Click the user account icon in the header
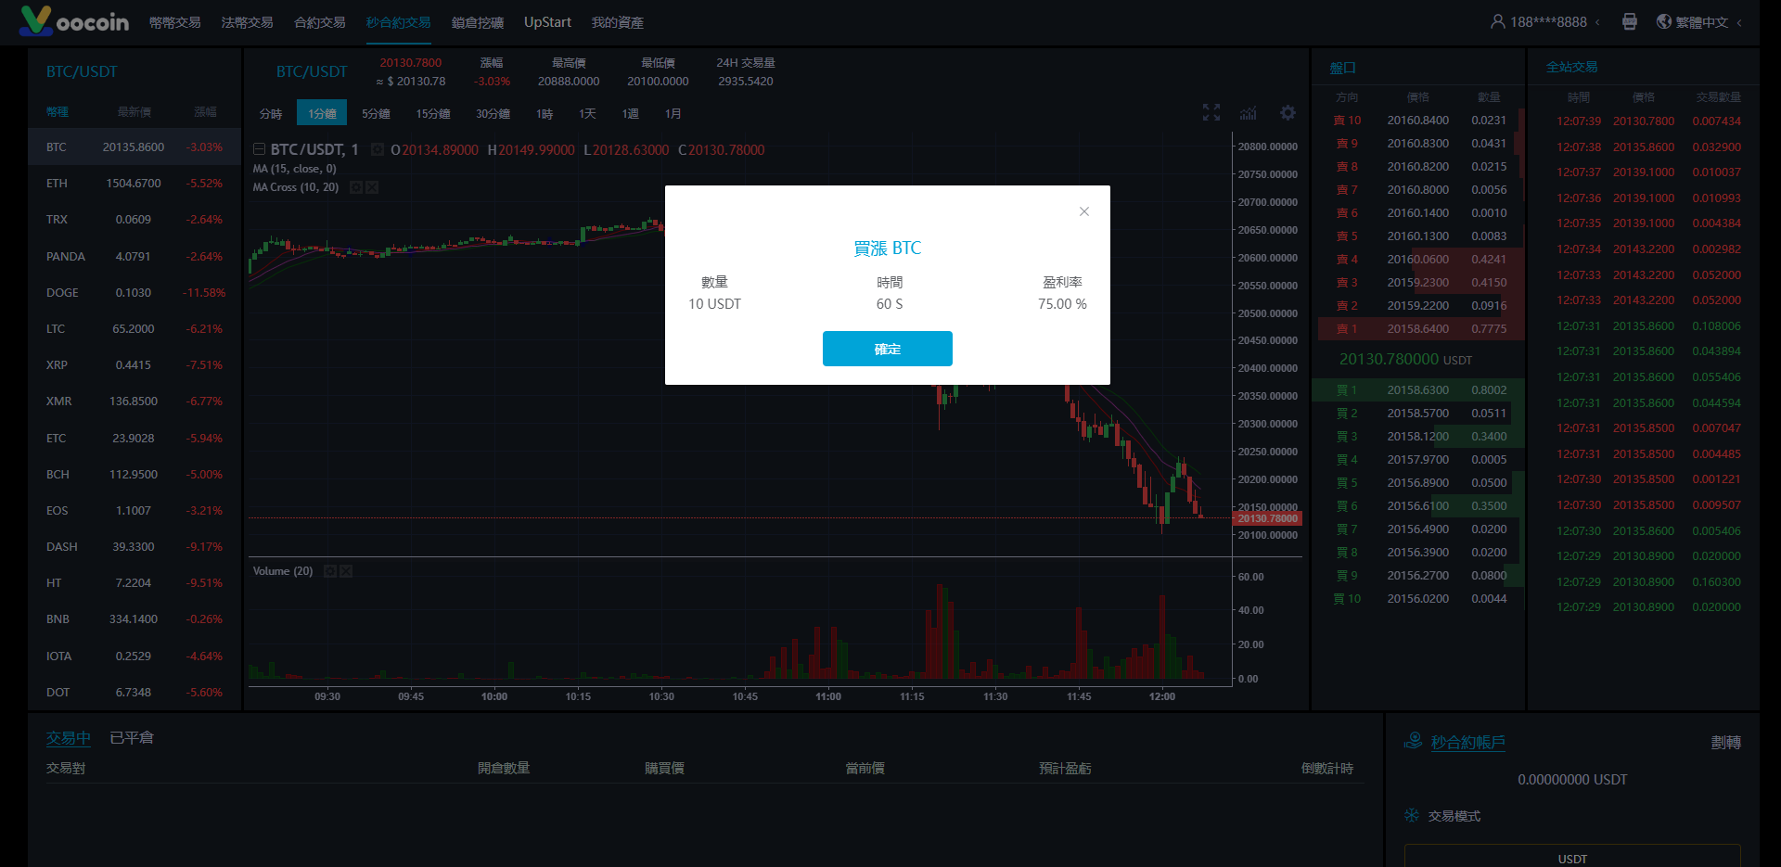Screen dimensions: 1781x867 [1496, 21]
